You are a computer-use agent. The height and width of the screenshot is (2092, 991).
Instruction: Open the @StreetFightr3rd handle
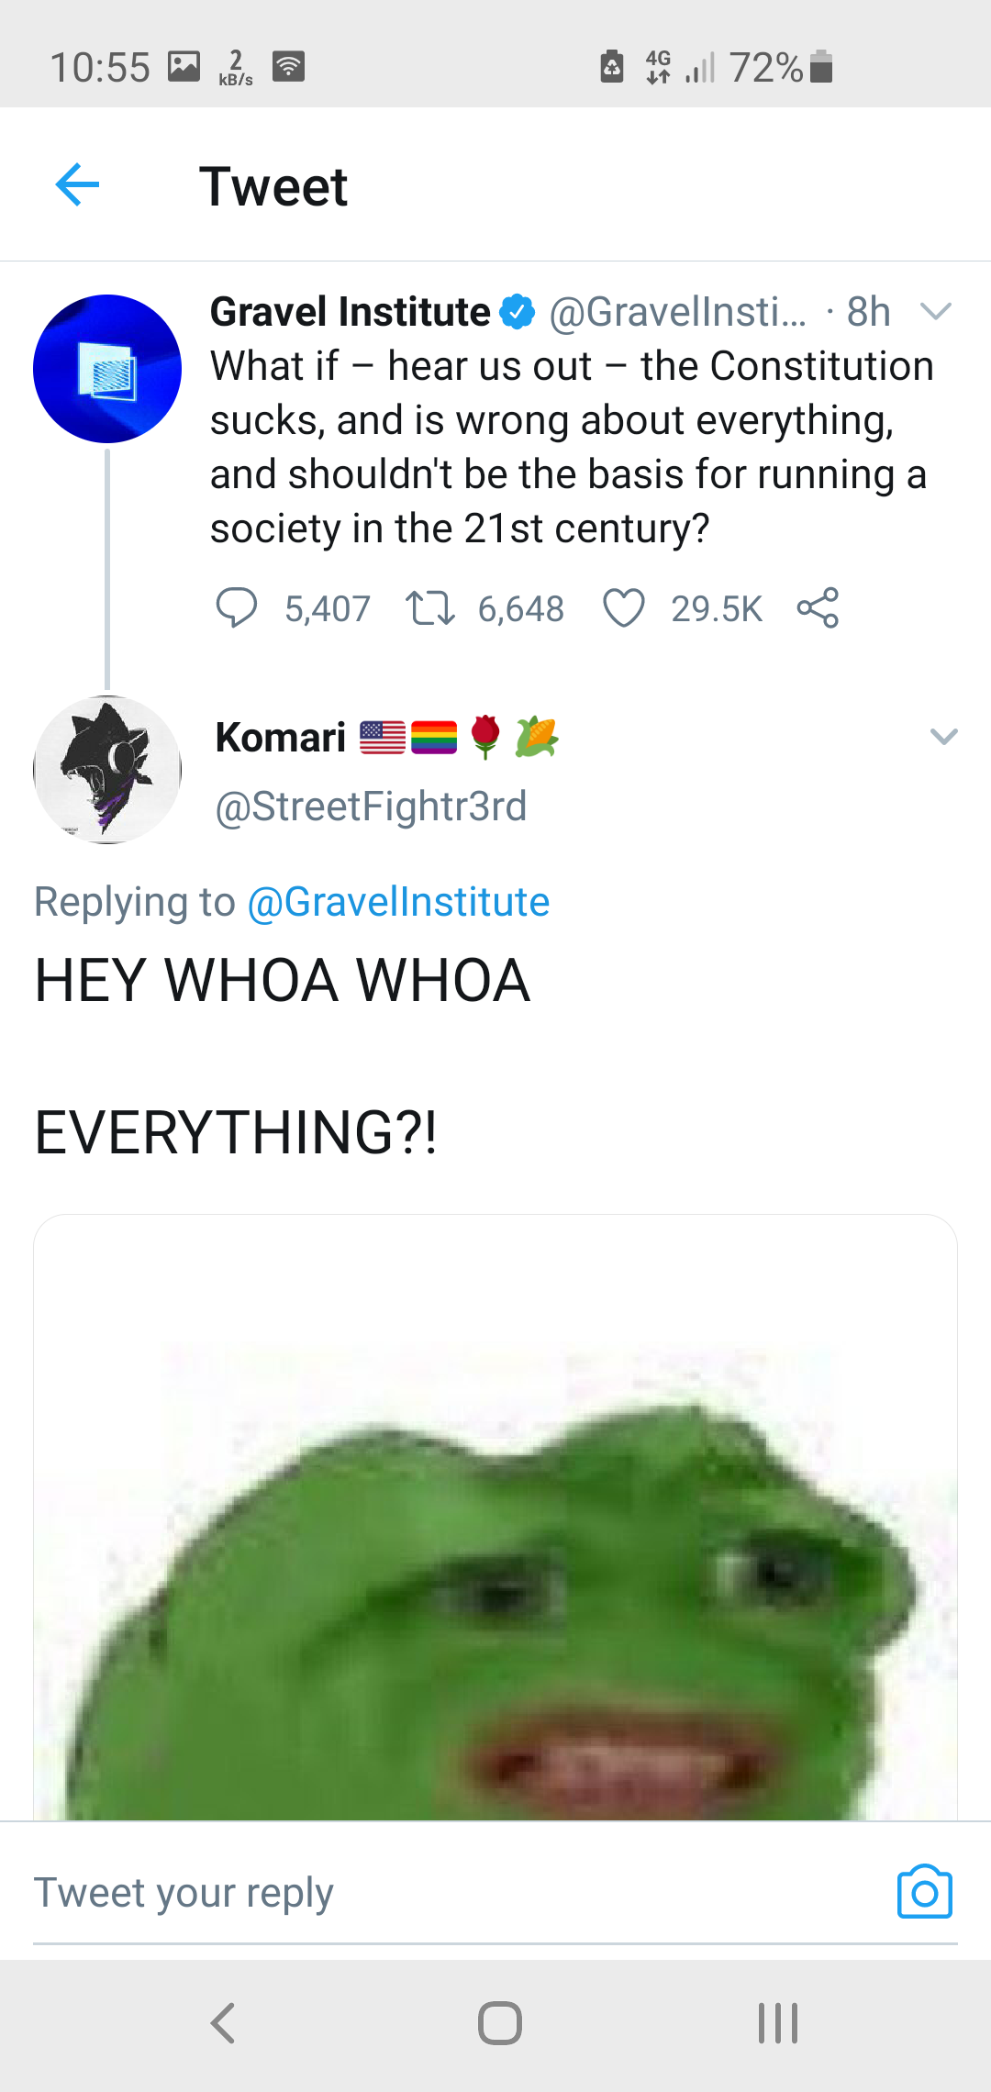coord(371,807)
